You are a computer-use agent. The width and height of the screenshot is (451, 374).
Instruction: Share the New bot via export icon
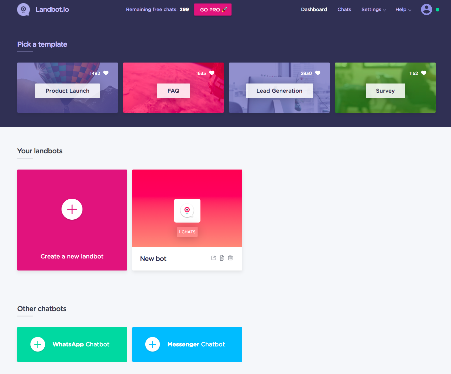[213, 258]
